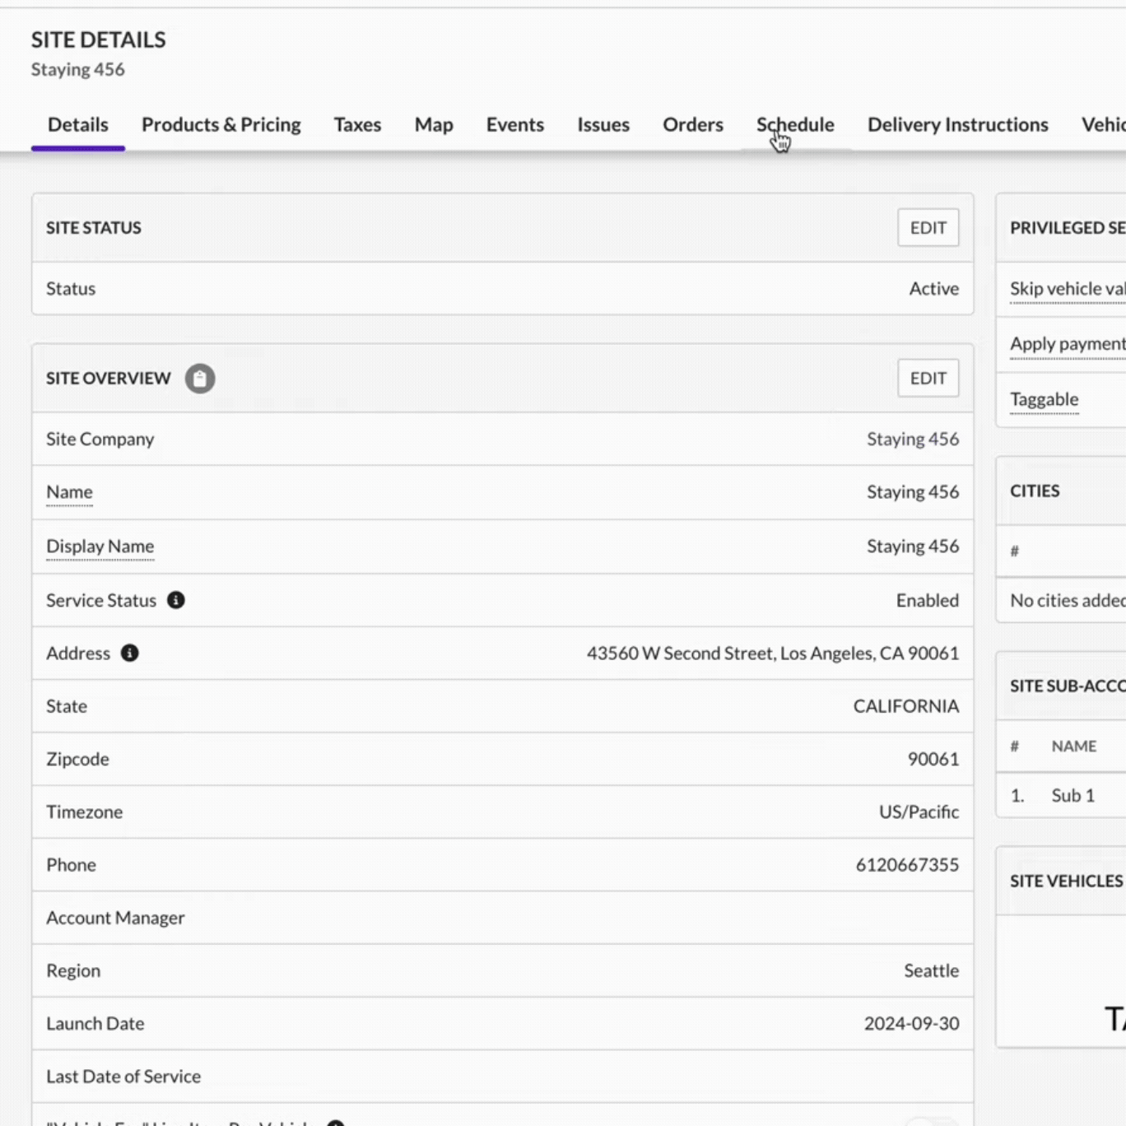Click the SITE VEHICLES panel heading
Image resolution: width=1126 pixels, height=1126 pixels.
1067,881
